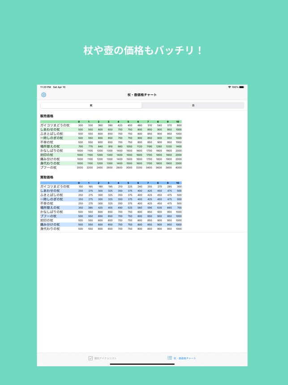The width and height of the screenshot is (288, 385).
Task: Click the 2000 cell in ブフーの杖 row
Action: (x=80, y=168)
